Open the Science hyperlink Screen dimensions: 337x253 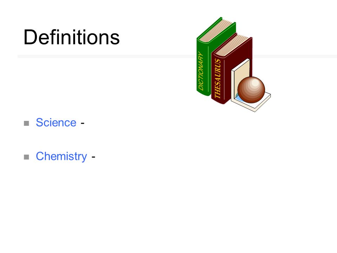coord(56,123)
